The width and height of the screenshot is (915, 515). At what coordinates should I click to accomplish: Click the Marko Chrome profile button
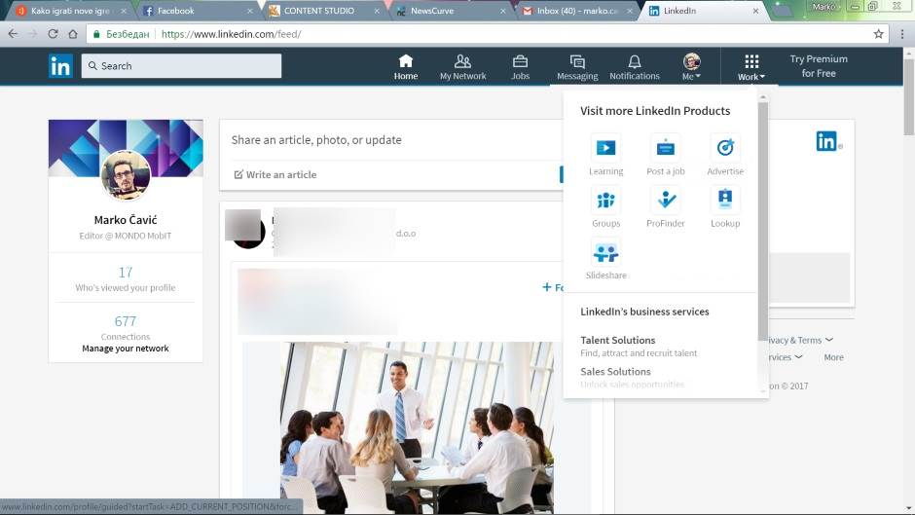(x=823, y=7)
